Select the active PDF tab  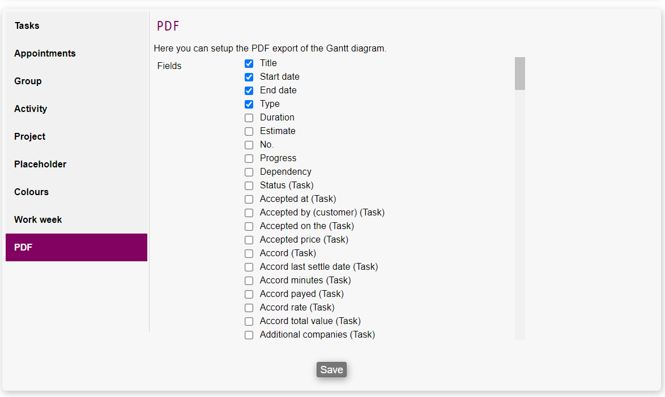pyautogui.click(x=76, y=248)
